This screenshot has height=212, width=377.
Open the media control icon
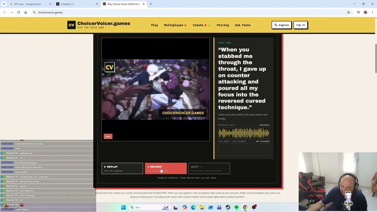pos(358,12)
